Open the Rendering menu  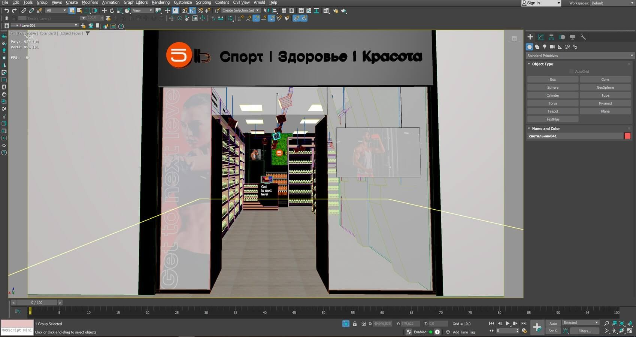tap(160, 3)
